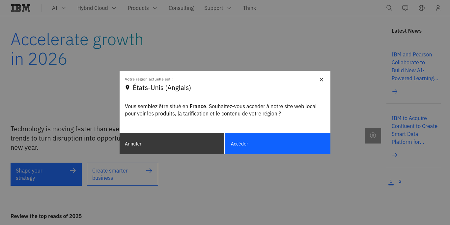Switch to news page 2
The height and width of the screenshot is (225, 450).
coord(400,181)
